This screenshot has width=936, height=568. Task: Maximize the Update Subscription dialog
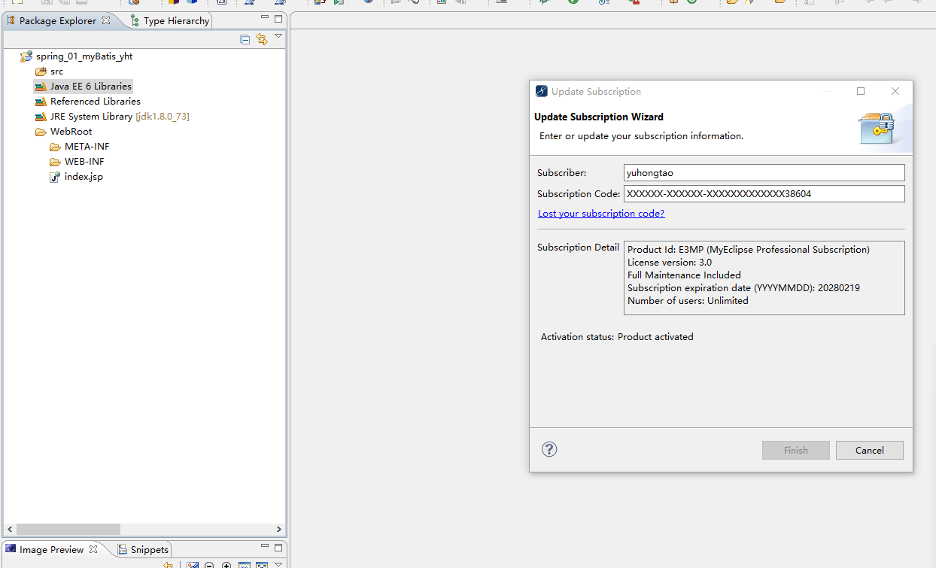pos(861,91)
